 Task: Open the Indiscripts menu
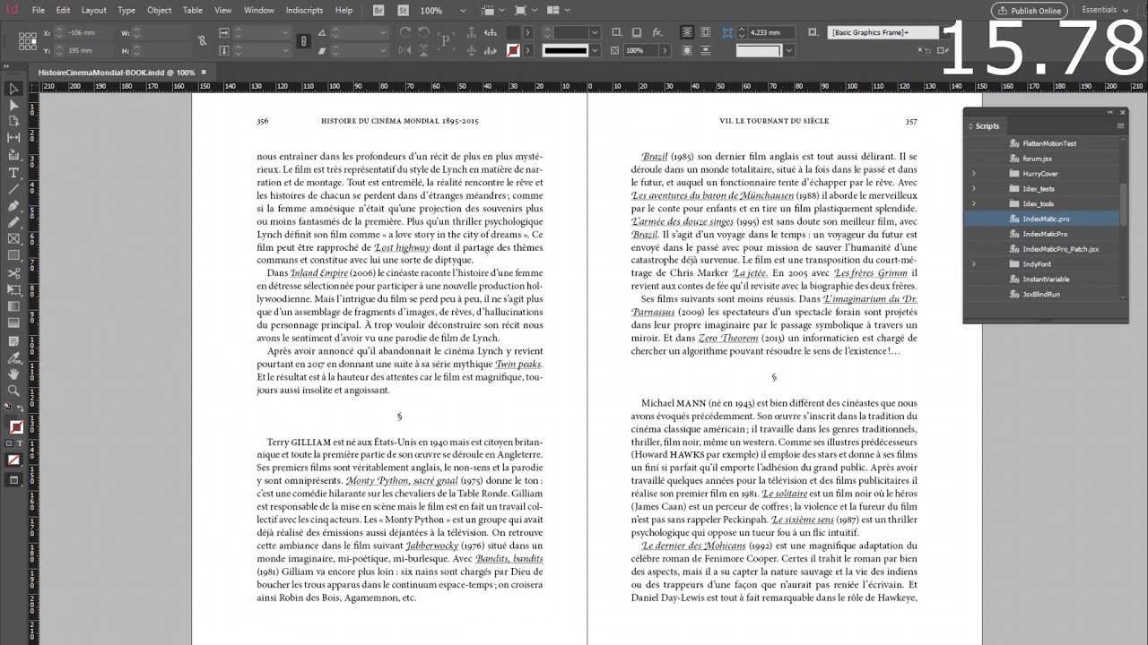(304, 10)
